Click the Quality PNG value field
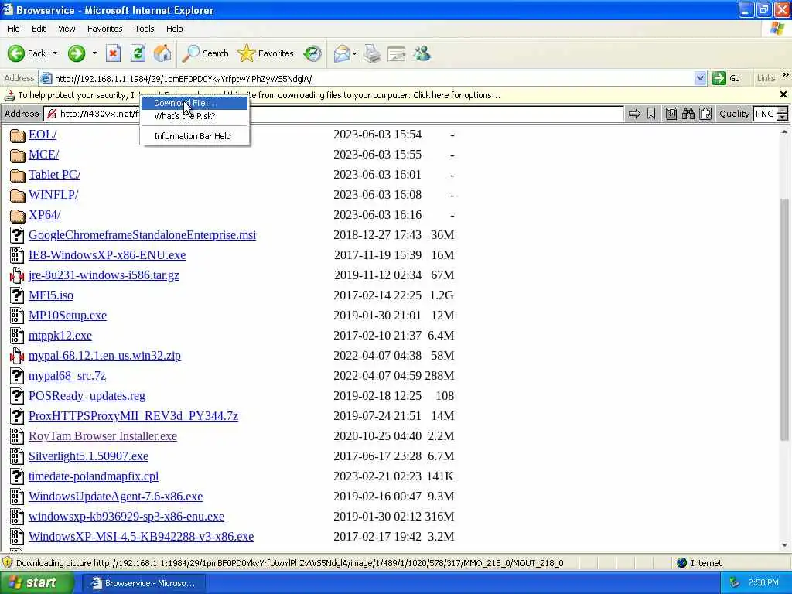This screenshot has height=594, width=792. 765,114
